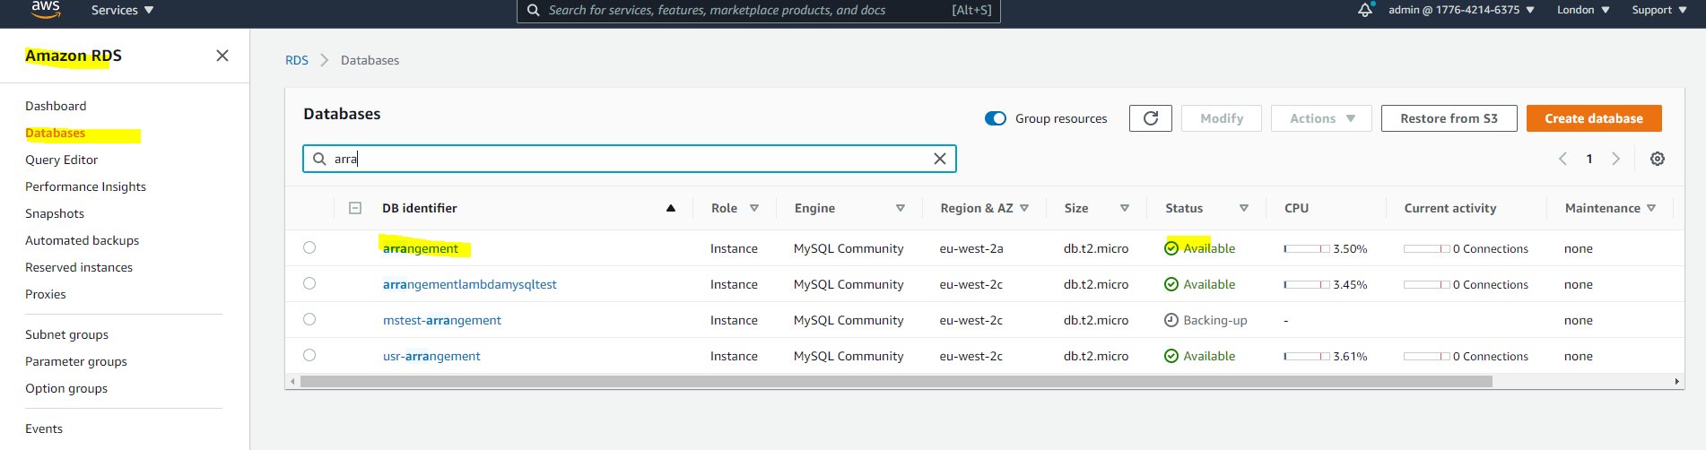Open table preferences gear icon

(1658, 159)
